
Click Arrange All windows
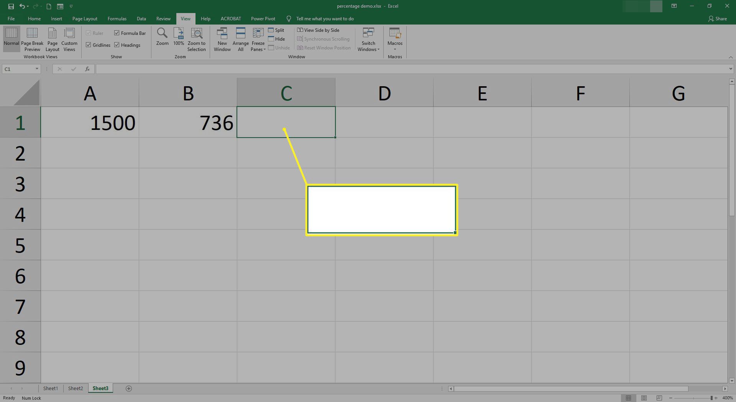[241, 39]
